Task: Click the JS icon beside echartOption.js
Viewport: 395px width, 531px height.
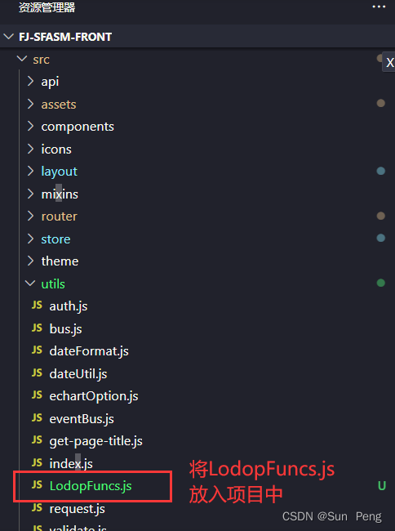Action: 37,395
